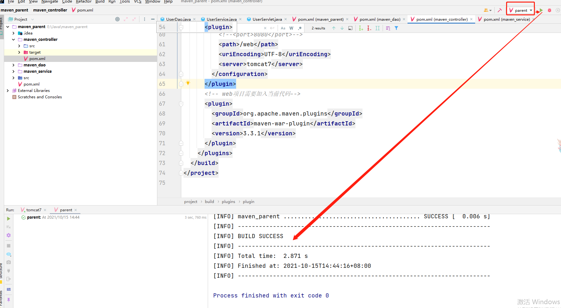Open the Build menu
This screenshot has height=308, width=561.
coord(100,2)
